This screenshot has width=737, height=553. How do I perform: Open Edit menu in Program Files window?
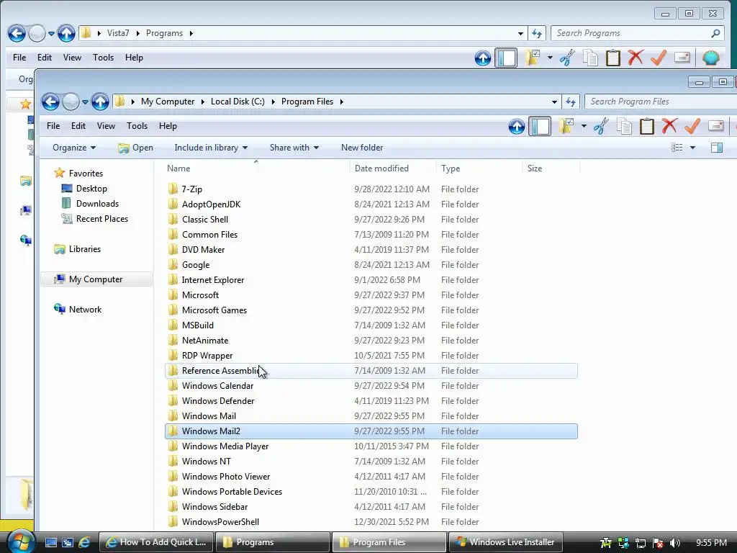point(78,126)
